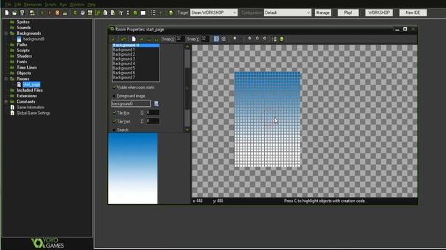This screenshot has height=250, width=446.
Task: Disable Tile Vert. checkbox
Action: click(x=114, y=122)
